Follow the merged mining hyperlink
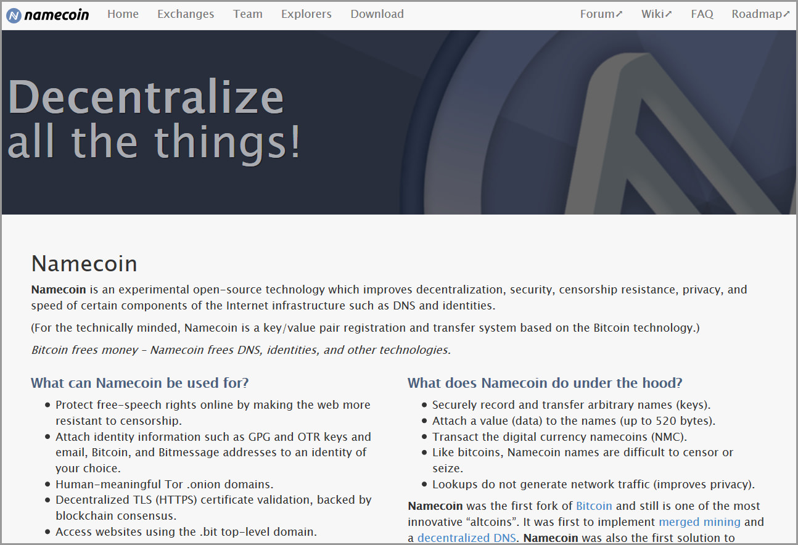The width and height of the screenshot is (798, 545). pyautogui.click(x=699, y=522)
